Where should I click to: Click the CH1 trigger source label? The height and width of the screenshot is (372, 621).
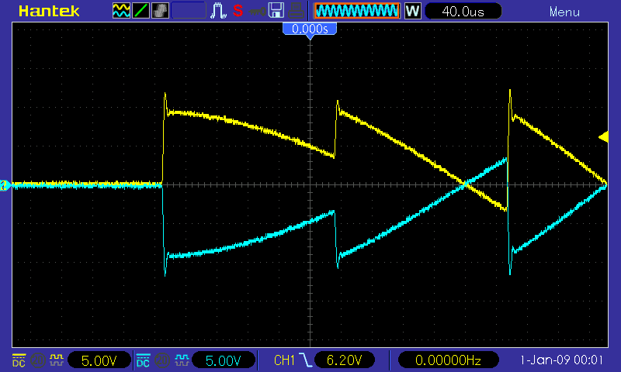point(284,360)
